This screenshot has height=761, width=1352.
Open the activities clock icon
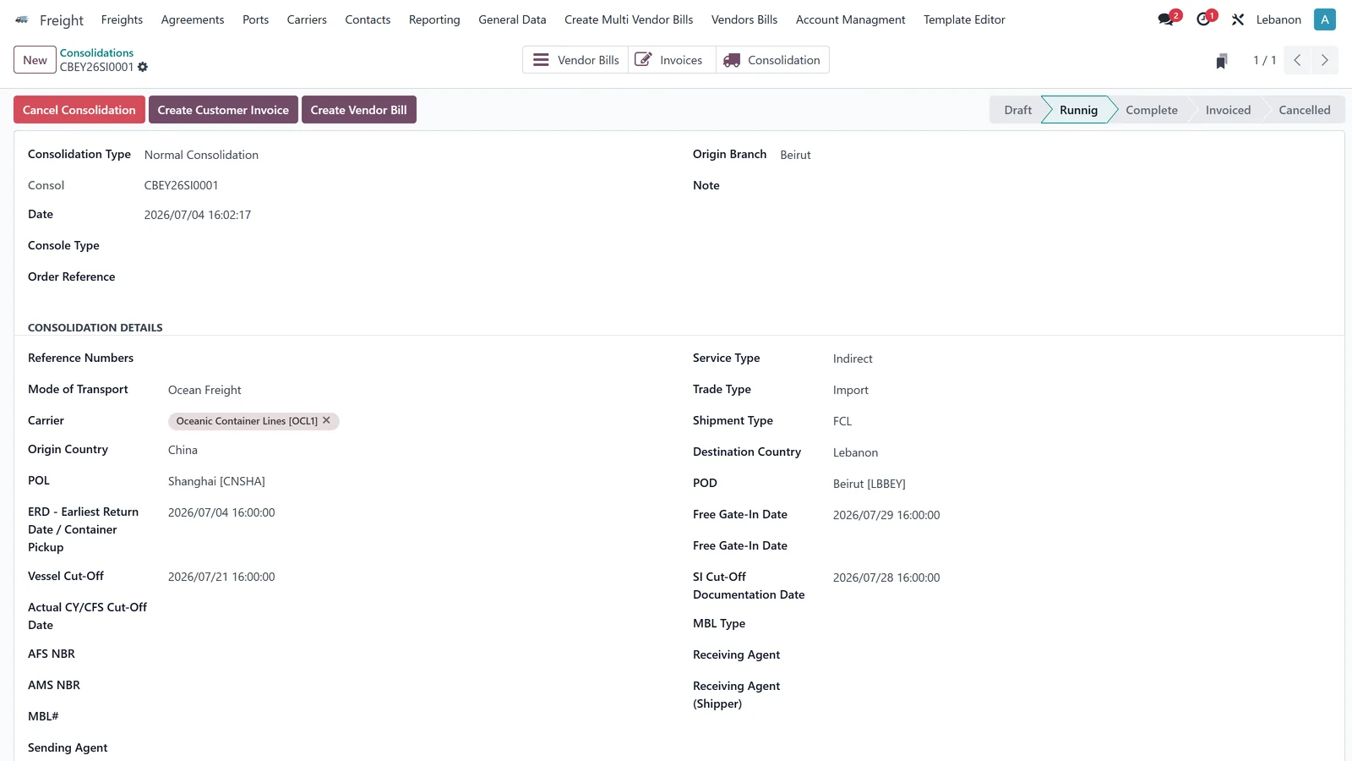point(1203,19)
